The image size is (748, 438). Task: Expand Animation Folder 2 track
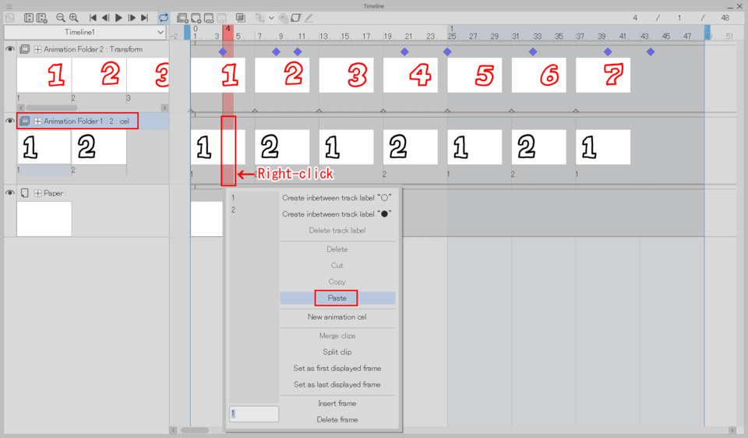[x=37, y=49]
